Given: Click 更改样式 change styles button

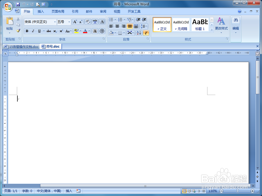Looking at the screenshot, I should pyautogui.click(x=221, y=25).
